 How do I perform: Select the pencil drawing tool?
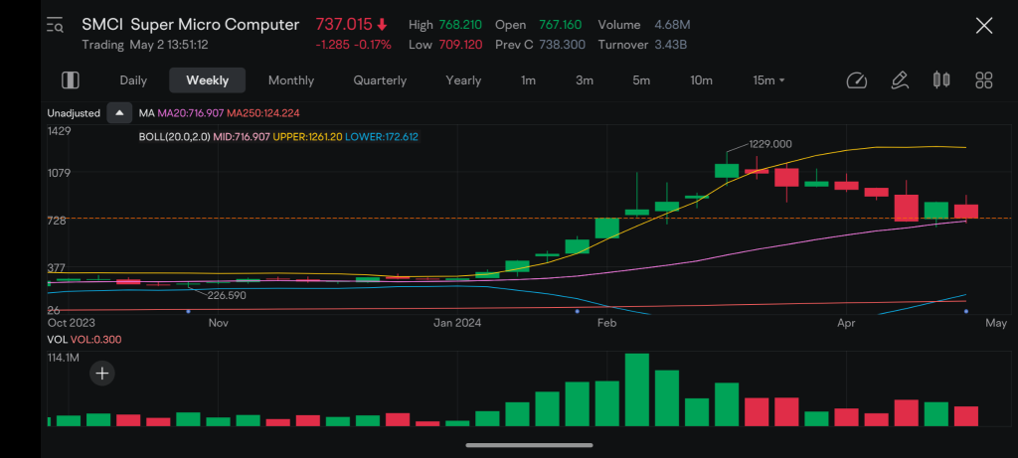899,80
